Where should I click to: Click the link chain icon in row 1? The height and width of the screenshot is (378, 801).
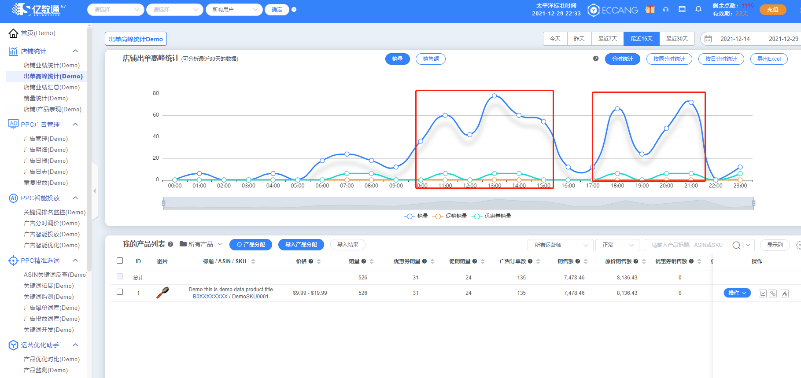click(773, 294)
